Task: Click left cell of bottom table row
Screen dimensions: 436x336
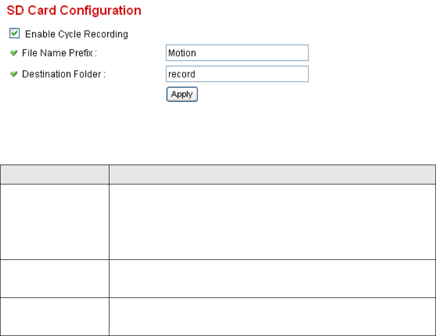Action: 54,316
